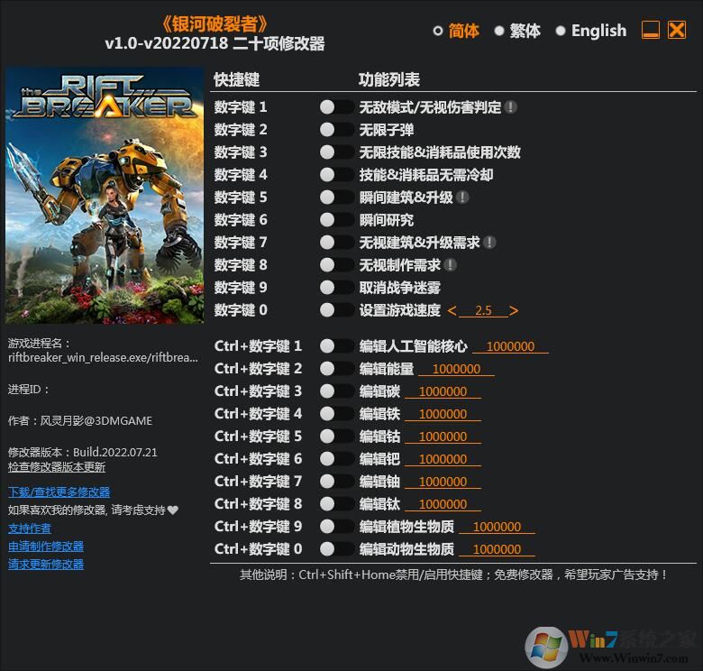Enable 编辑铀 toggle
This screenshot has height=671, width=703.
337,481
